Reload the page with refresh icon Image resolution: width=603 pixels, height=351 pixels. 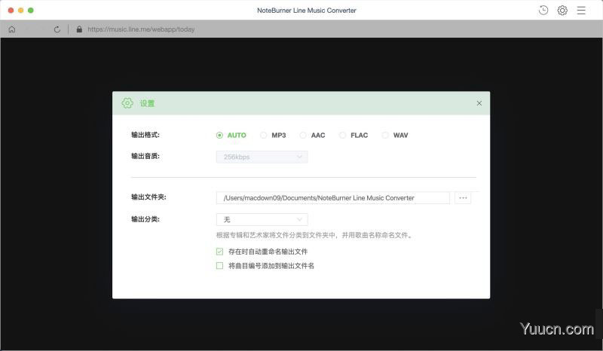57,29
